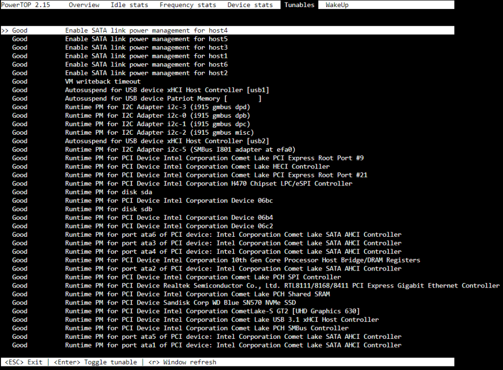Select Runtime PM for I2C Adapter i2c-1
Screen dimensions: 503x370
pos(227,124)
